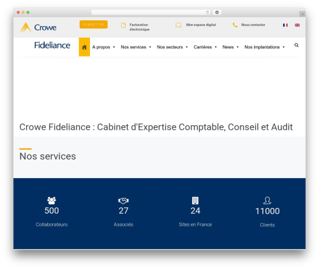Close the browser window red button
The image size is (319, 269).
click(x=19, y=13)
